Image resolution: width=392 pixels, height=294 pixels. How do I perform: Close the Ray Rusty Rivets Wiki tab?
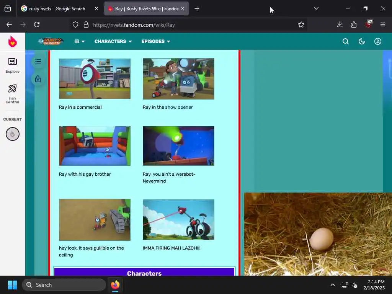[x=183, y=9]
